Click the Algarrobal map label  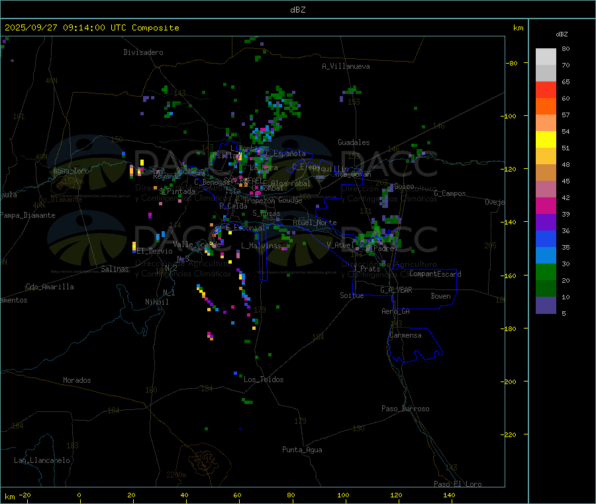[291, 183]
